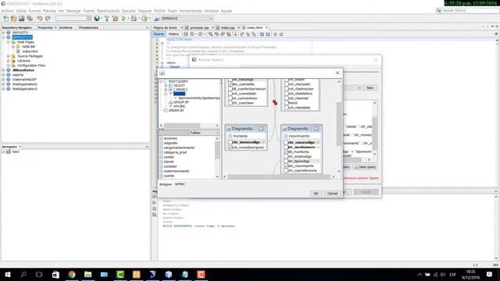Image resolution: width=500 pixels, height=281 pixels.
Task: Open the connection dropdown next to New button
Action: tap(359, 87)
